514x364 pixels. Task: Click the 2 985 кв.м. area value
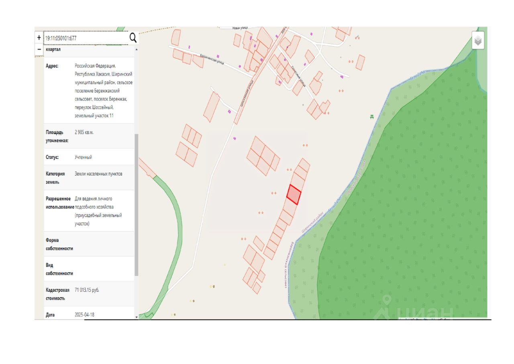(x=84, y=132)
